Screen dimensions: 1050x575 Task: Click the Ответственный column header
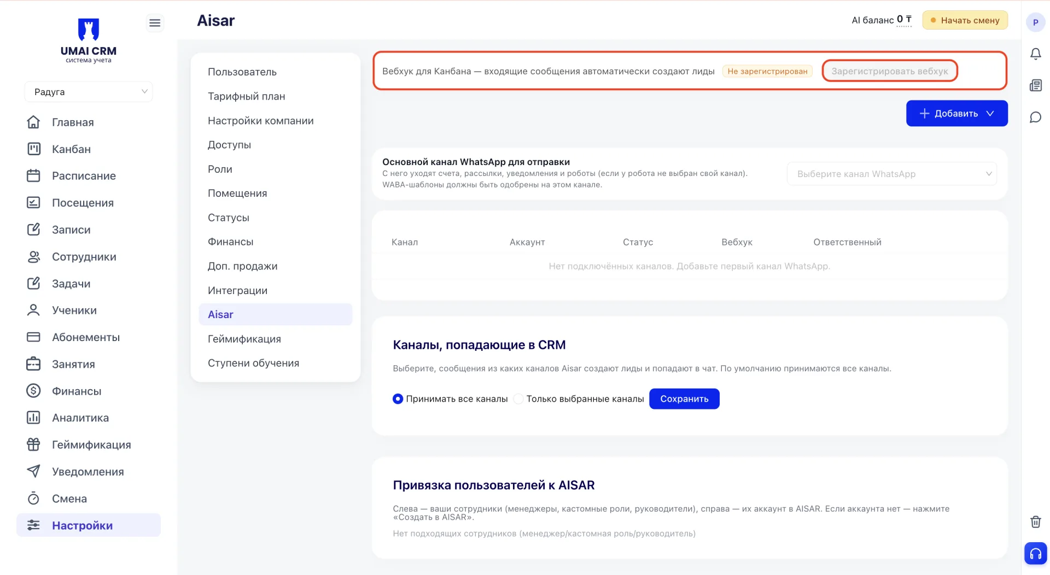(847, 242)
